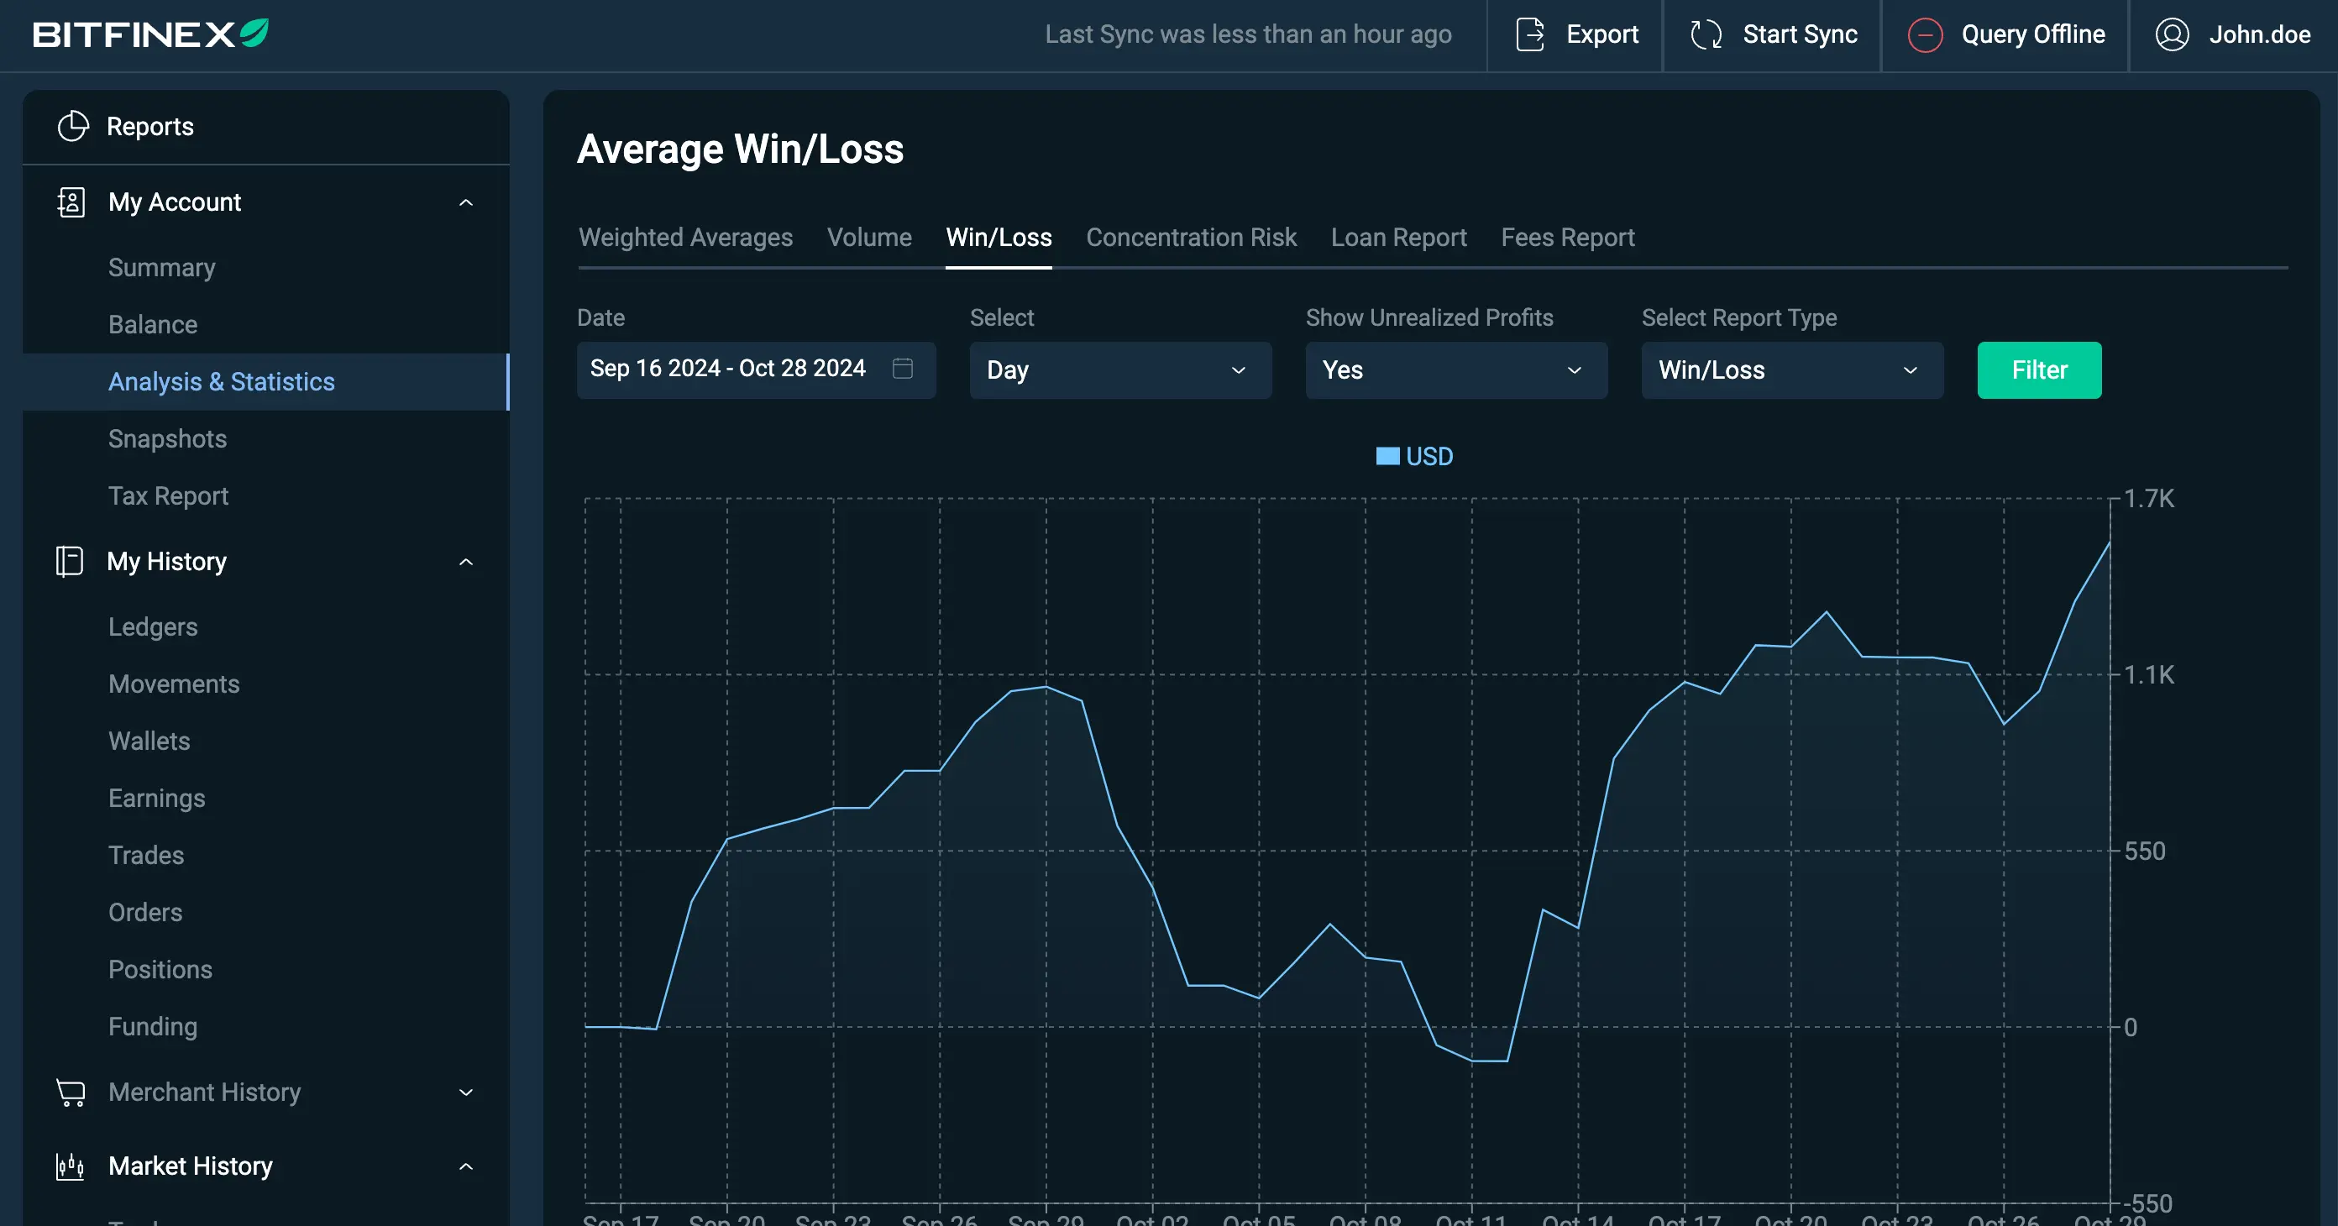Click the Start Sync circular arrows icon
The height and width of the screenshot is (1226, 2338).
click(1706, 34)
